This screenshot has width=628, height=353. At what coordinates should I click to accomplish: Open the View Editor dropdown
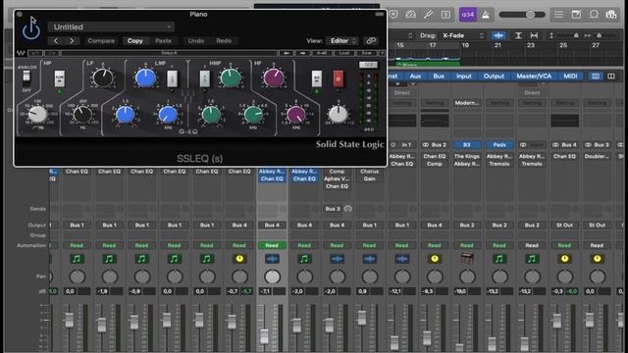[343, 41]
